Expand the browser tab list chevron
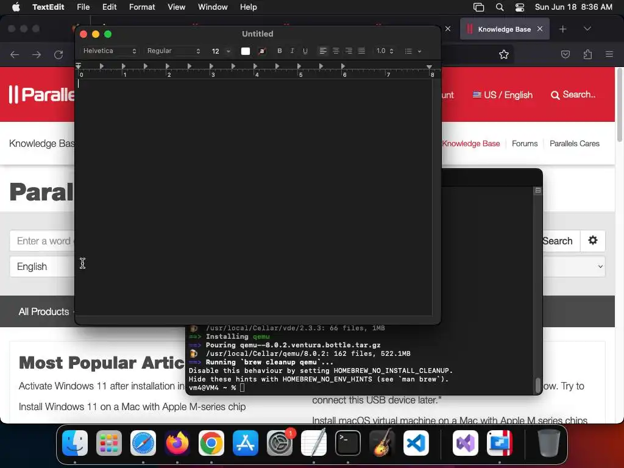 [x=587, y=29]
